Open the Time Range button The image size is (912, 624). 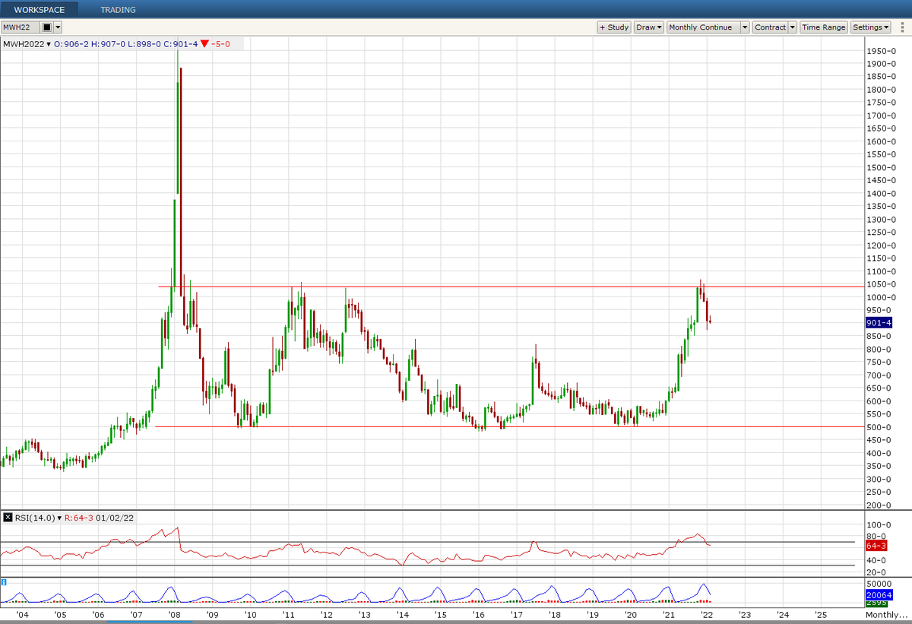(823, 27)
